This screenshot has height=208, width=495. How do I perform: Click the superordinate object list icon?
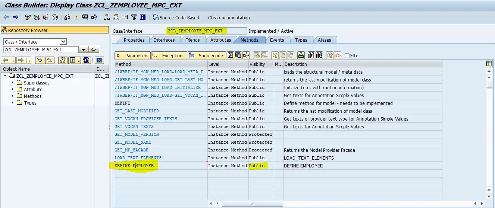click(63, 60)
